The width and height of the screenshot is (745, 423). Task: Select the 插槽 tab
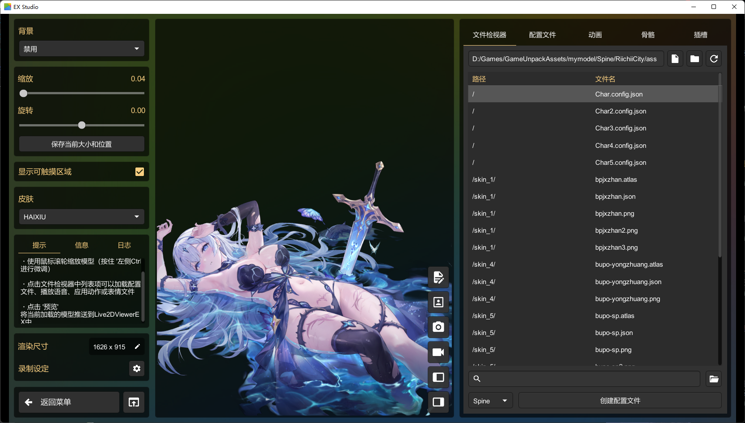click(x=700, y=35)
